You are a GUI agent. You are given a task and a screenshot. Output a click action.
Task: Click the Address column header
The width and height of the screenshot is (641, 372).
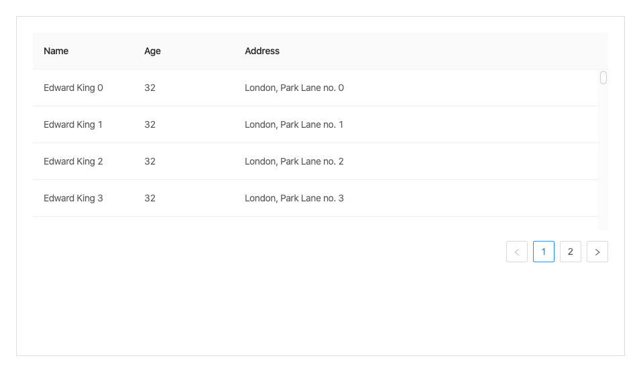click(262, 51)
